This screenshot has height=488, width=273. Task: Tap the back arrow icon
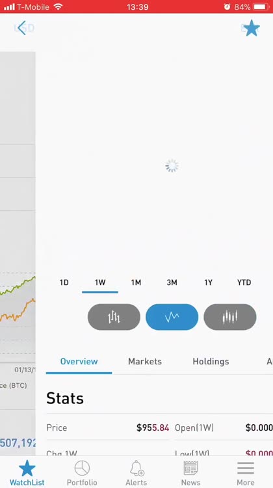click(x=21, y=29)
